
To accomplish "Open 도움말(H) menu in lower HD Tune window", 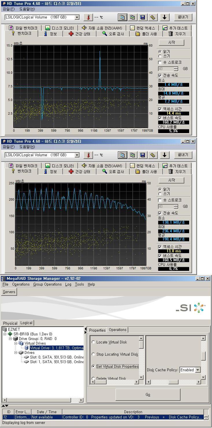I will tap(27, 147).
